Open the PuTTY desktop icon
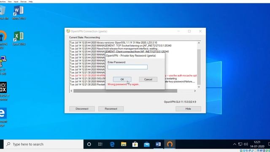Viewport: 270px width, 152px height. point(3,65)
